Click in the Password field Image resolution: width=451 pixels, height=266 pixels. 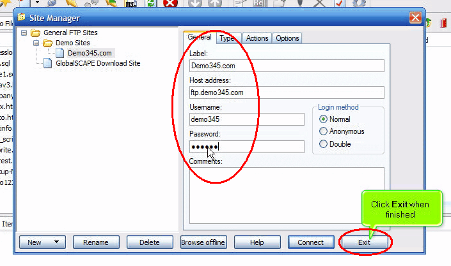(247, 147)
